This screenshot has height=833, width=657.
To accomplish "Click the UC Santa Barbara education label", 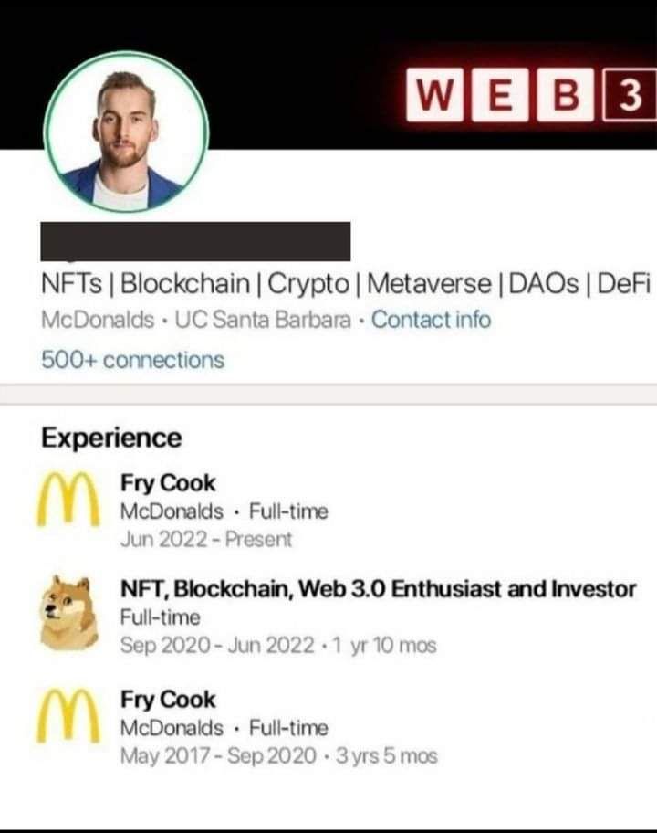I will click(263, 320).
